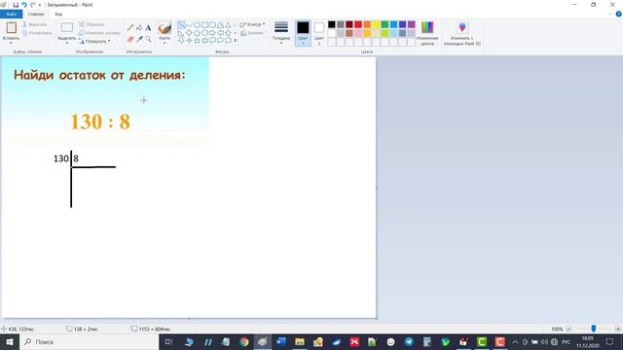Open Task View on taskbar
This screenshot has width=623, height=350.
168,341
